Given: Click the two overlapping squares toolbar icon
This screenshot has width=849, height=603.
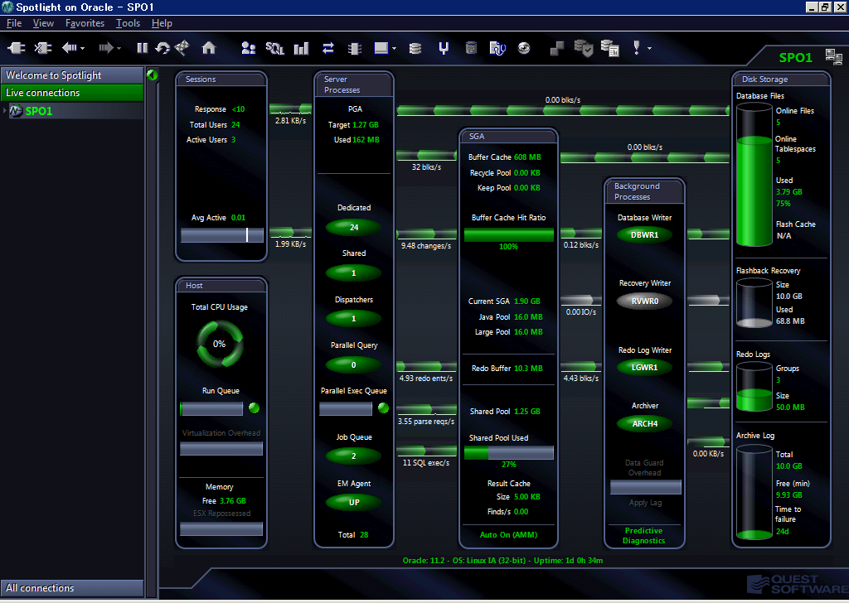Looking at the screenshot, I should coord(556,49).
